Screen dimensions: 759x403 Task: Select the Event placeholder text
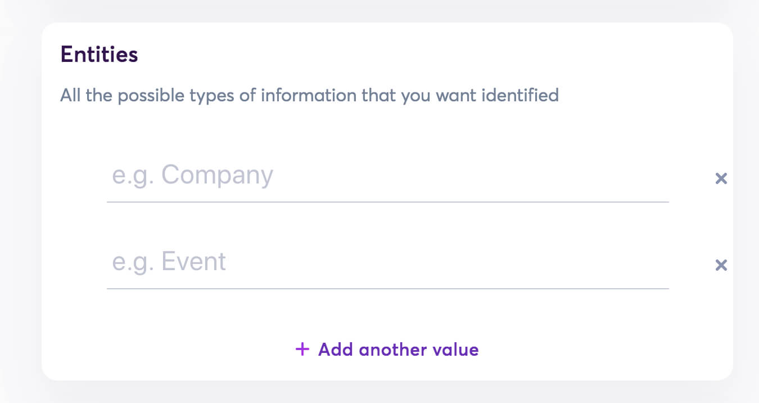[169, 261]
